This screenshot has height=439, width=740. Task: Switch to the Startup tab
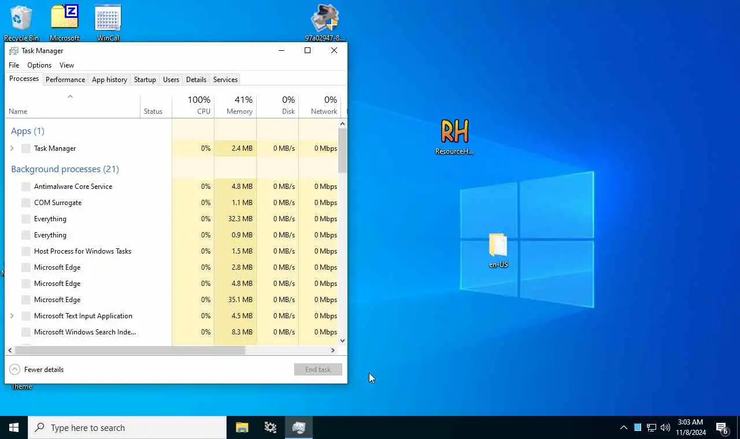145,80
